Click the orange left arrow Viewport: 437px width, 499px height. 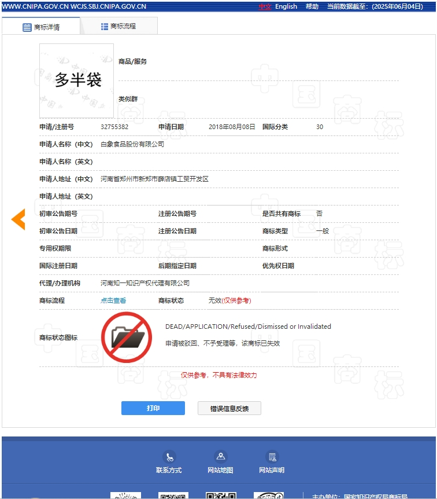pyautogui.click(x=18, y=219)
